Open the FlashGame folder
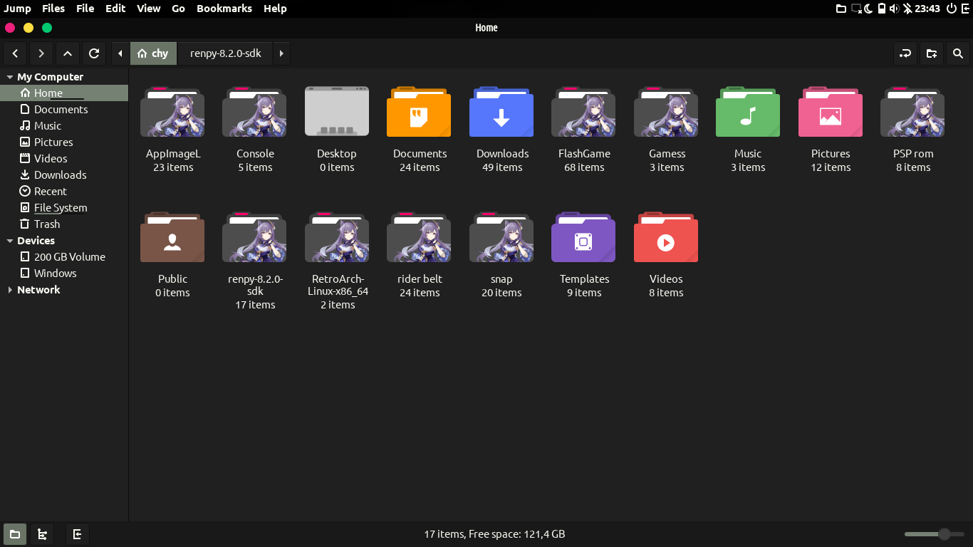The height and width of the screenshot is (547, 973). pyautogui.click(x=584, y=112)
